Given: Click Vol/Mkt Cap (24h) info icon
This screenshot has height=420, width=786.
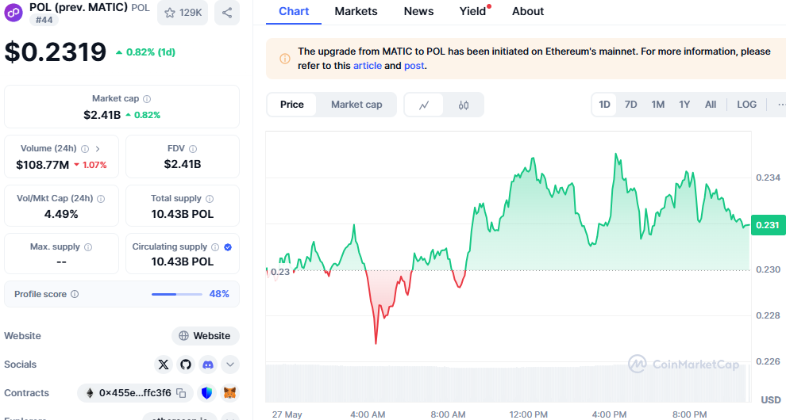Looking at the screenshot, I should pos(101,199).
